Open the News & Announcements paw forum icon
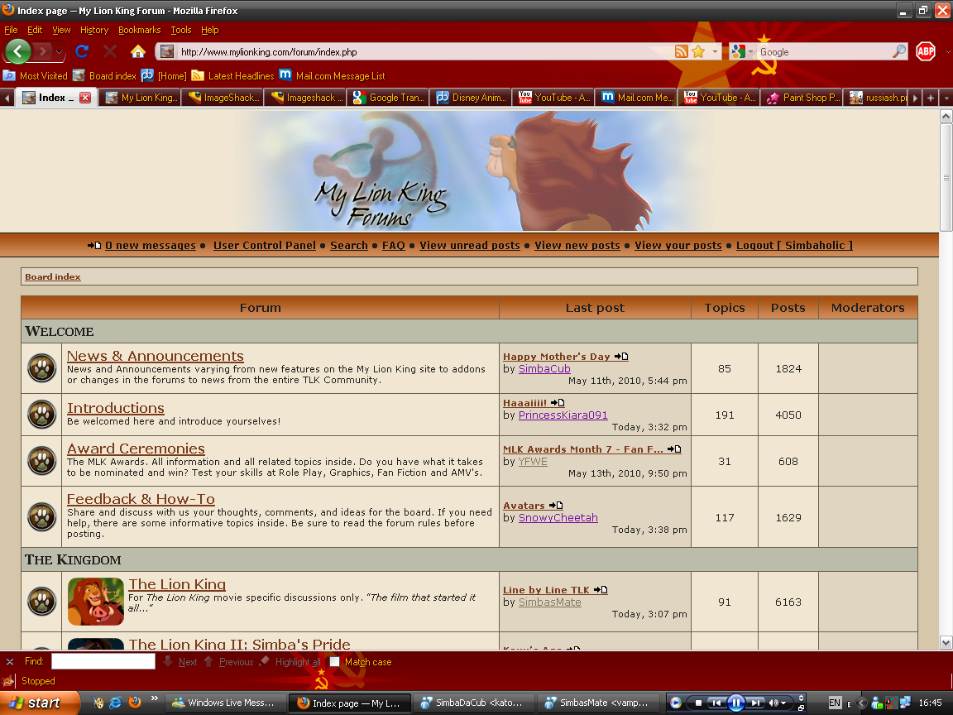The height and width of the screenshot is (715, 953). click(x=41, y=368)
